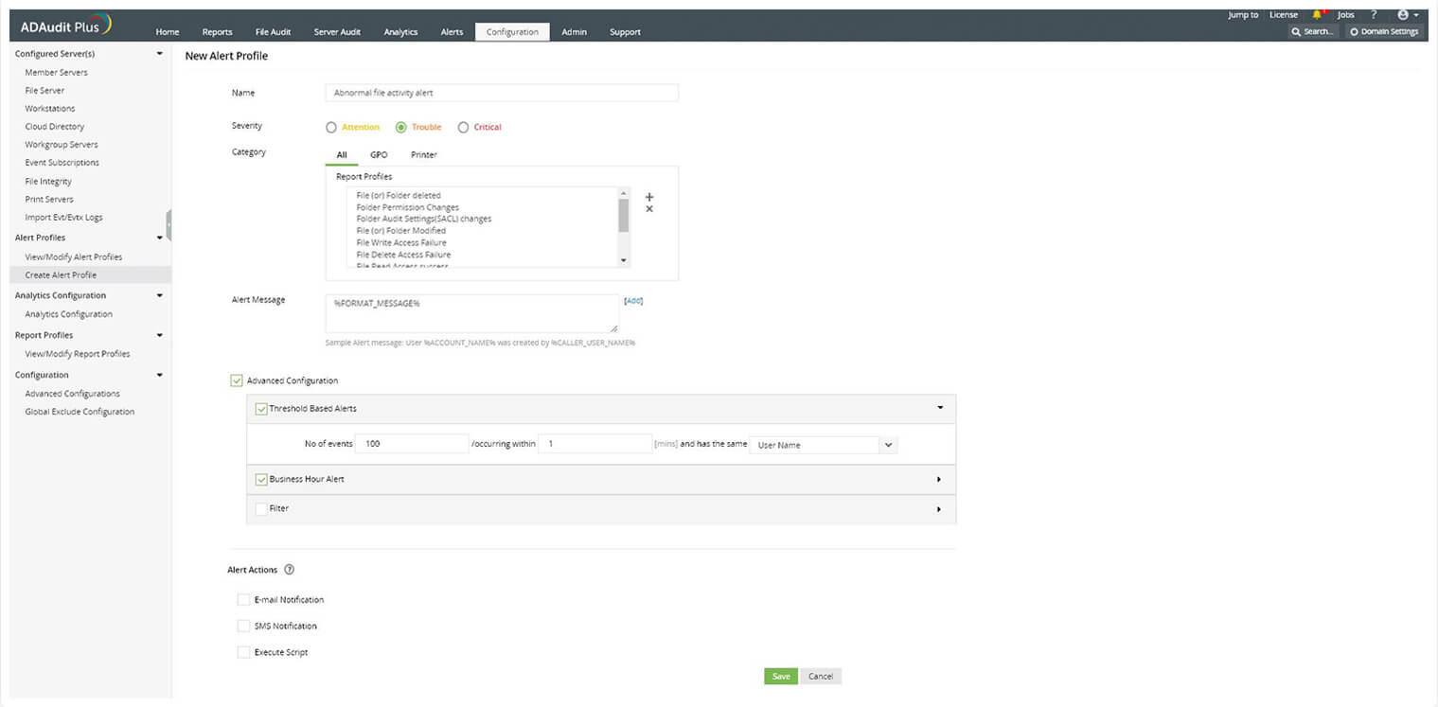Image resolution: width=1438 pixels, height=707 pixels.
Task: Select 'Folder Permission Changes' in report list
Action: coord(408,207)
